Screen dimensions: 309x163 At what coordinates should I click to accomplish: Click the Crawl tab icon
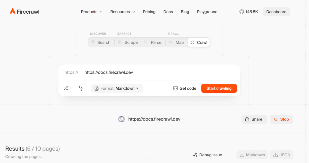click(x=193, y=42)
